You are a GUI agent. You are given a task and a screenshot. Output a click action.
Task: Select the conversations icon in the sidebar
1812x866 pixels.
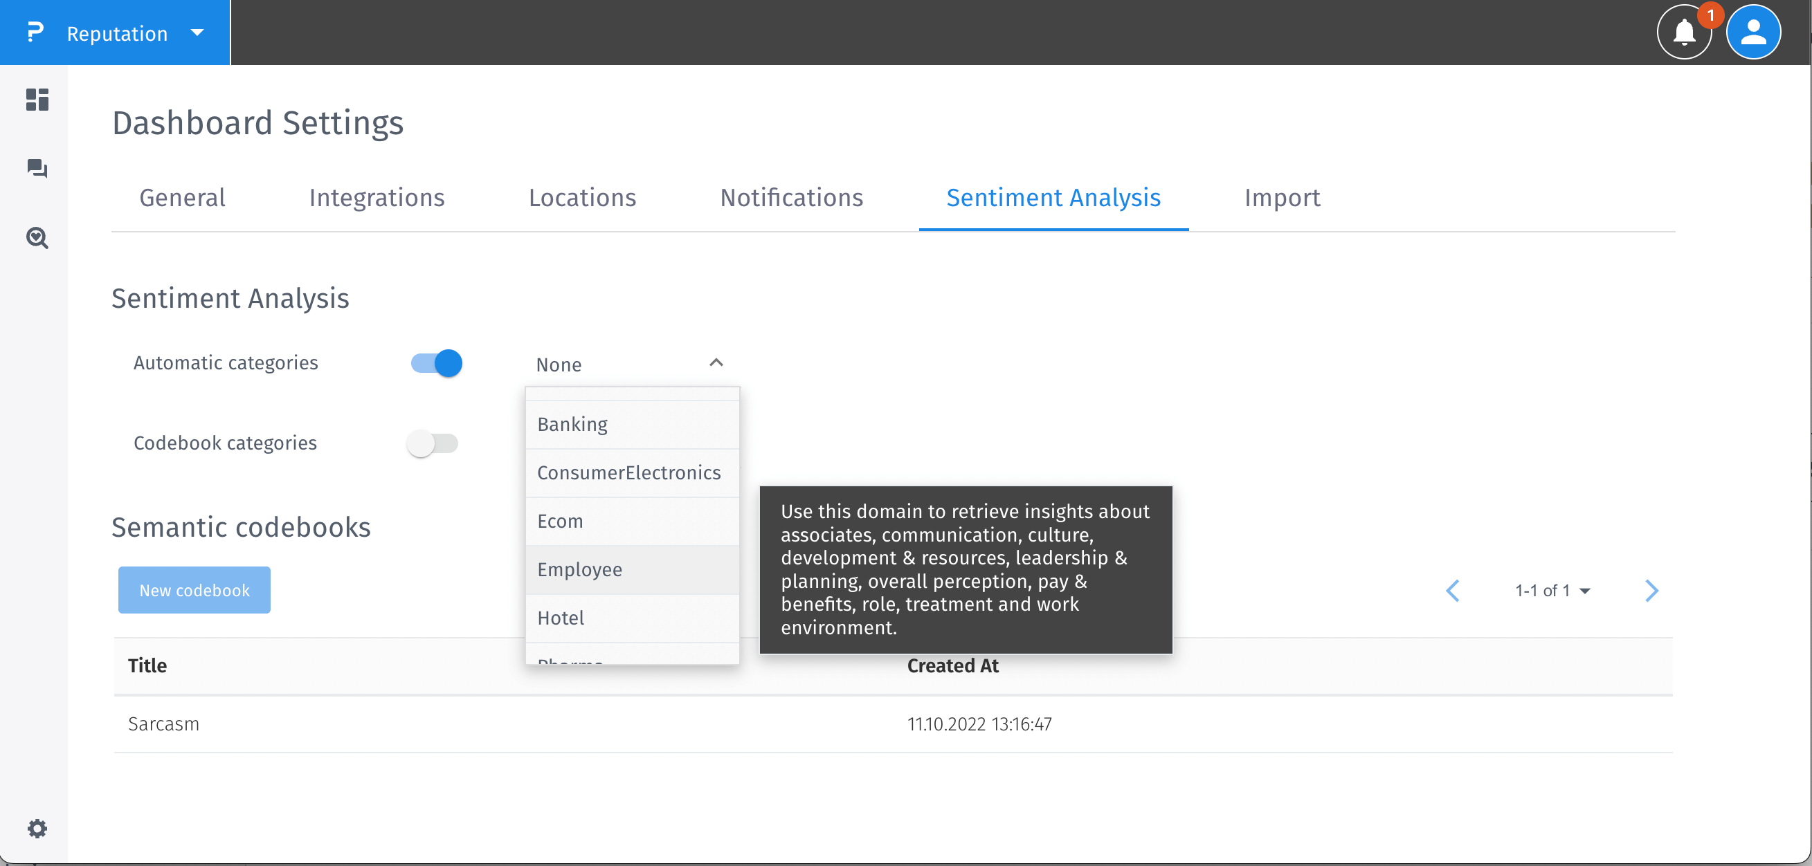(x=36, y=169)
